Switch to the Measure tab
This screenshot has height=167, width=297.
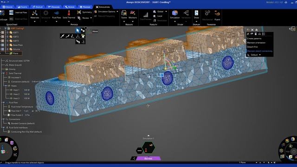pyautogui.click(x=54, y=7)
